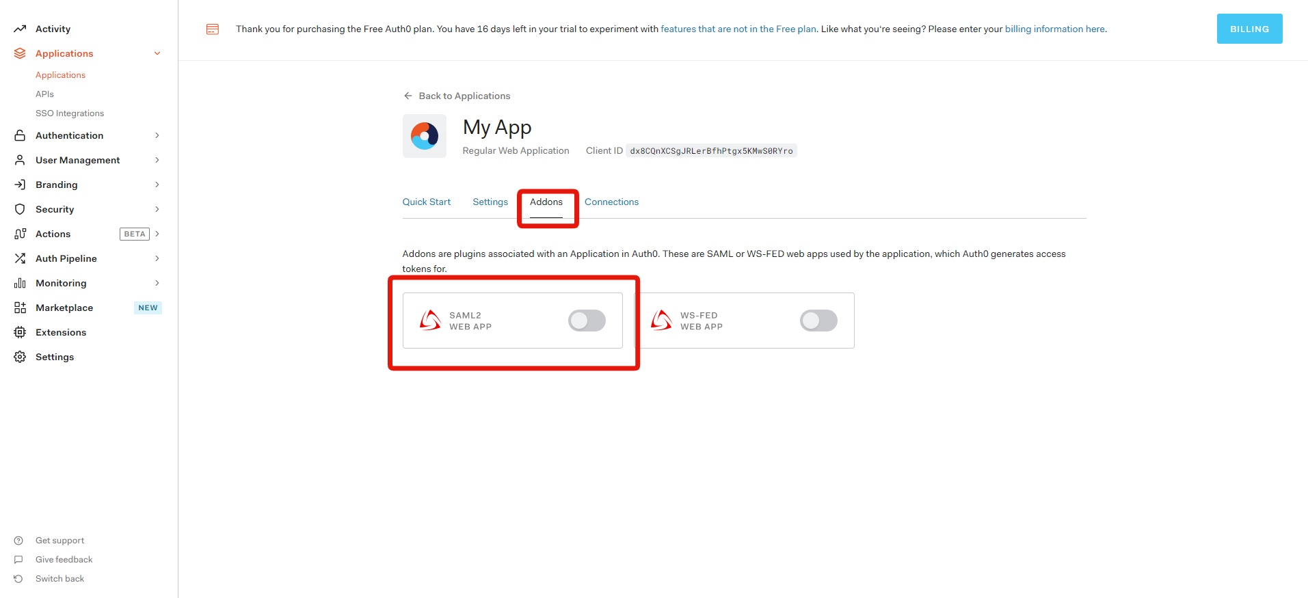
Task: Open APIs in the sidebar
Action: [44, 94]
